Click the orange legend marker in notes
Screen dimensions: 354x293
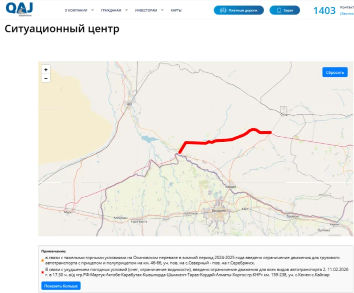coord(42,260)
